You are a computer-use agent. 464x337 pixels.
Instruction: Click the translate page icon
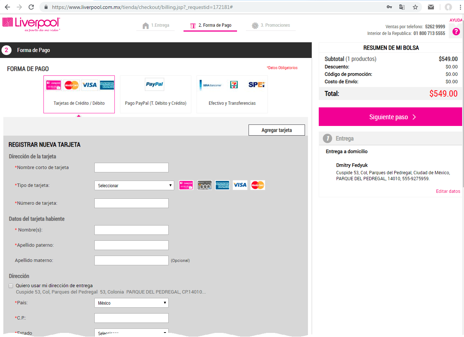point(402,7)
